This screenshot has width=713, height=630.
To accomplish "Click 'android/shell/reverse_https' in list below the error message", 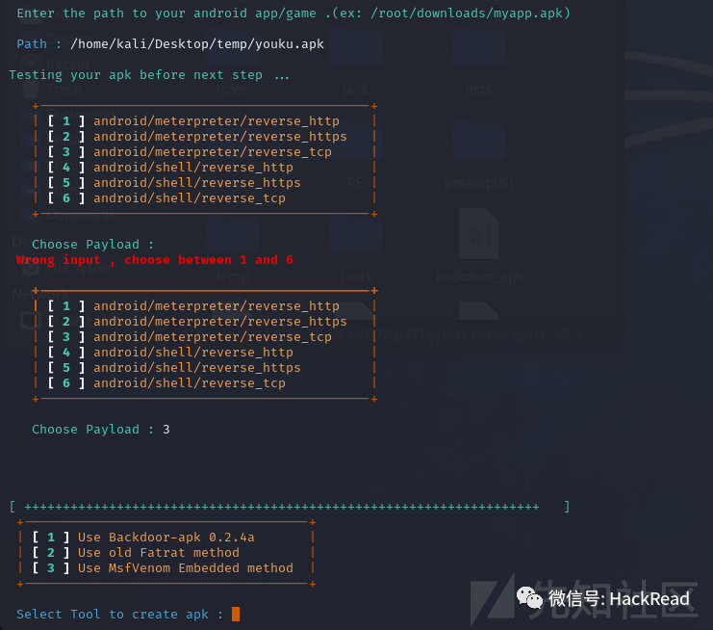I will (x=197, y=368).
